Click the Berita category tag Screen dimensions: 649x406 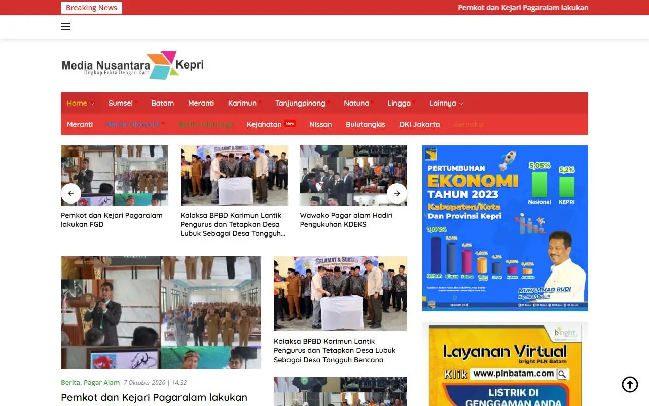tap(70, 382)
